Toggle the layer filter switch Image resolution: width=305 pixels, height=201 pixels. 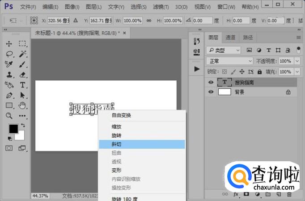(x=298, y=50)
